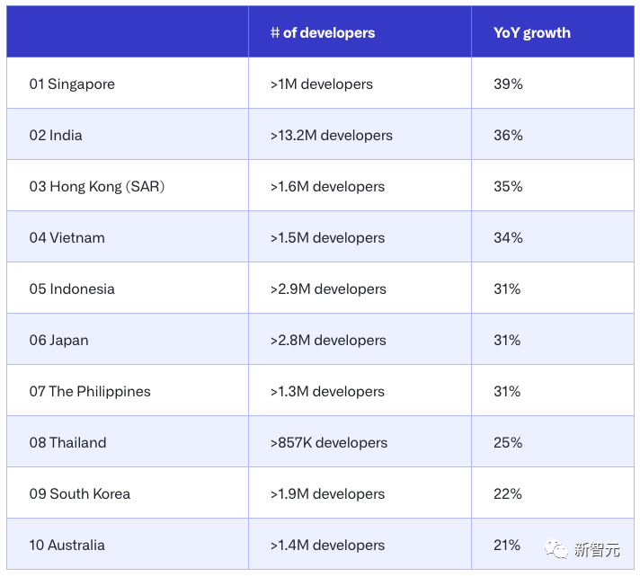Click the '03 Hong Kong (SAR)' cell
Screen dimensions: 640x577
[97, 186]
